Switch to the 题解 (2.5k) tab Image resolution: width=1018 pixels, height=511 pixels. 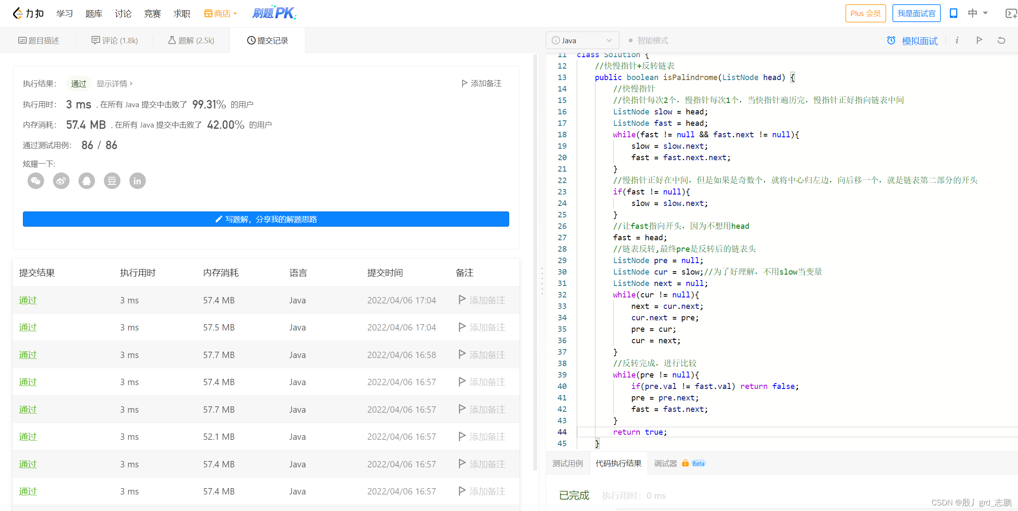click(x=191, y=41)
